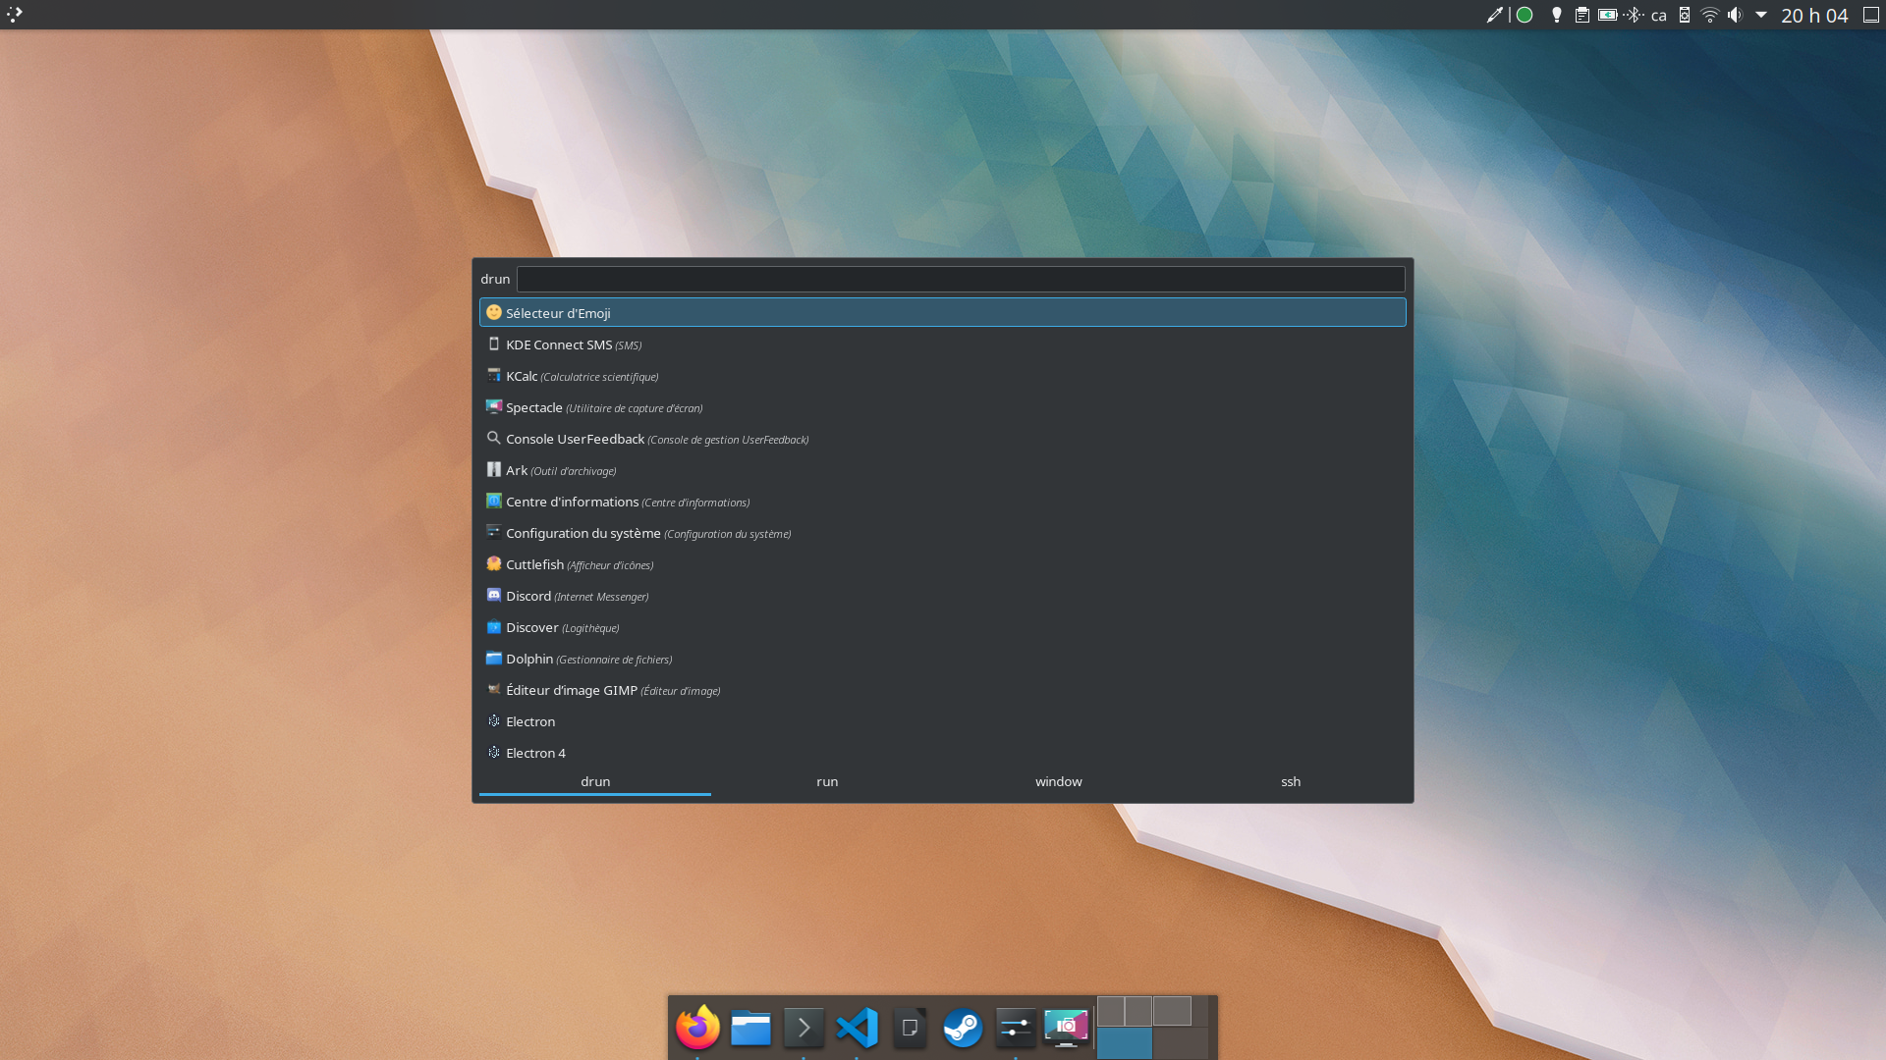1886x1060 pixels.
Task: Launch KCalc from the results list
Action: [x=522, y=376]
